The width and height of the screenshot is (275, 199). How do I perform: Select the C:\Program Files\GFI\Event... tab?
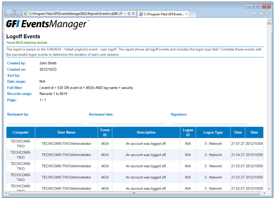click(163, 14)
